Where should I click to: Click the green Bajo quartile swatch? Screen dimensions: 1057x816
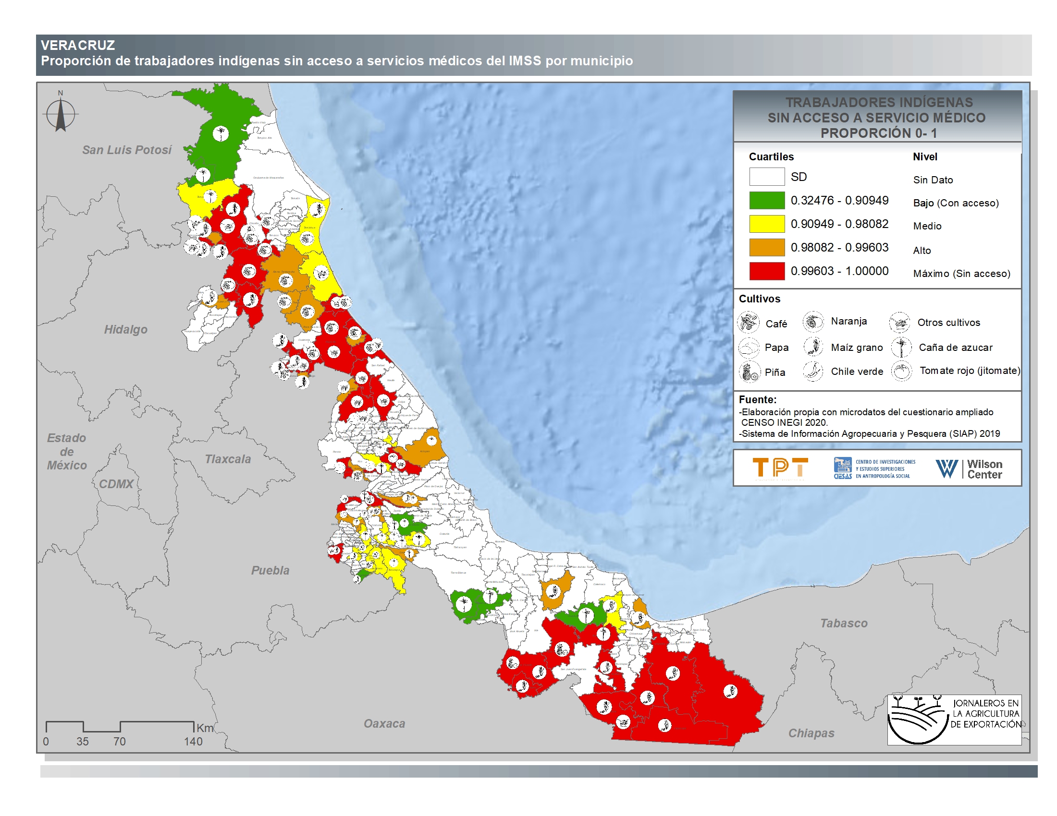767,200
